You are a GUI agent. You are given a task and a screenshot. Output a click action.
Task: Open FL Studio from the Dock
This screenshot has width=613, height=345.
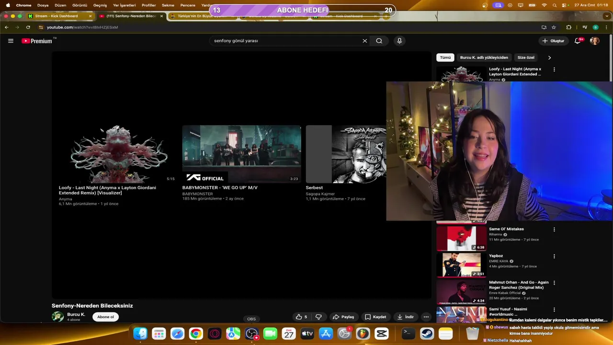point(363,333)
